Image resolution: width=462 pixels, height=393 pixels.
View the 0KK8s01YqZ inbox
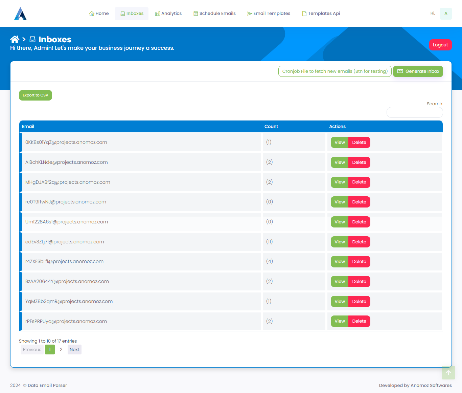tap(339, 142)
